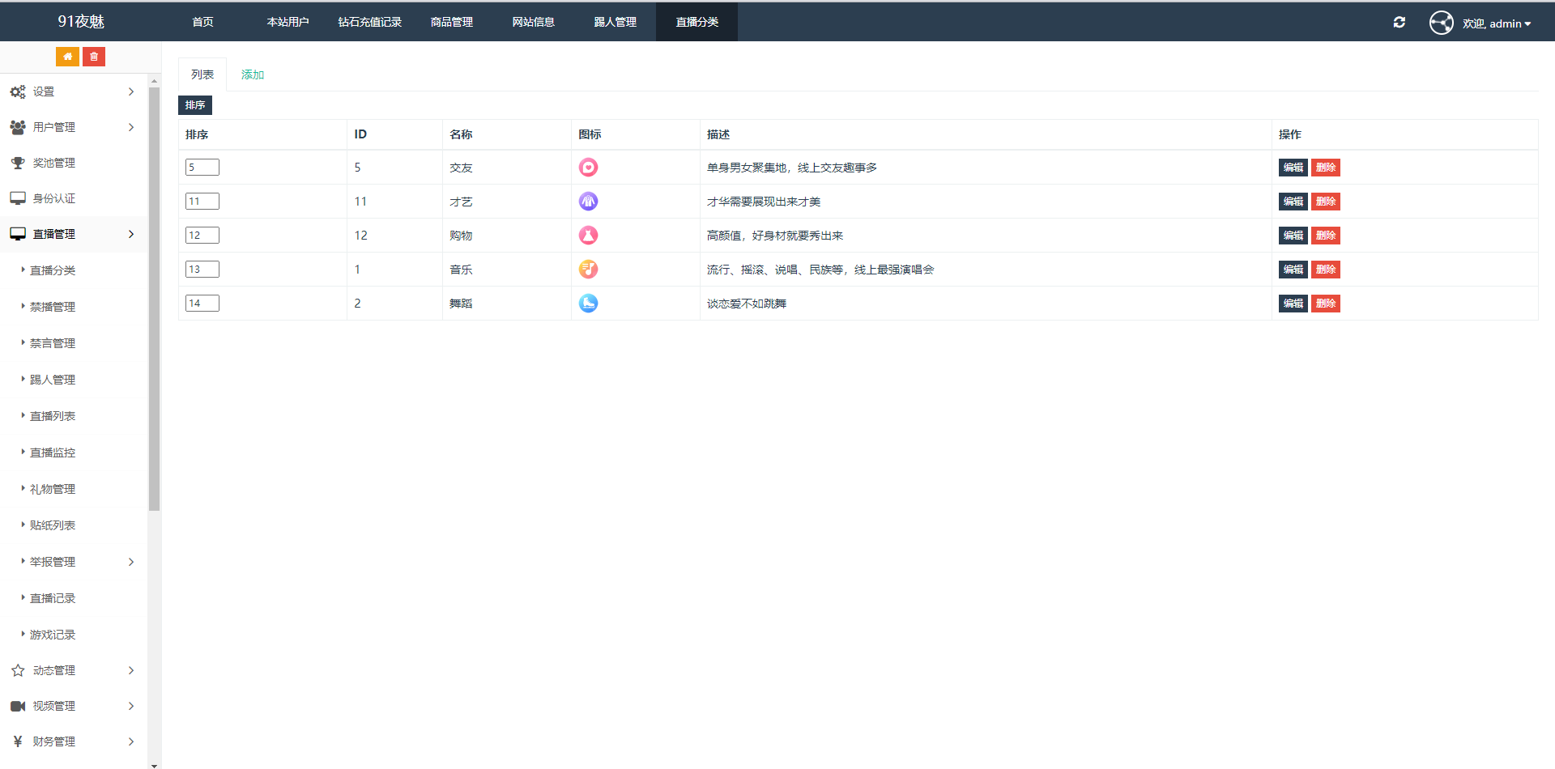Delete the 交友 category row
The width and height of the screenshot is (1555, 769).
point(1325,168)
